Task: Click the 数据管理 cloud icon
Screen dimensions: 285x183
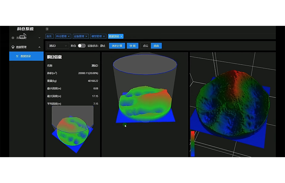Action: point(13,47)
